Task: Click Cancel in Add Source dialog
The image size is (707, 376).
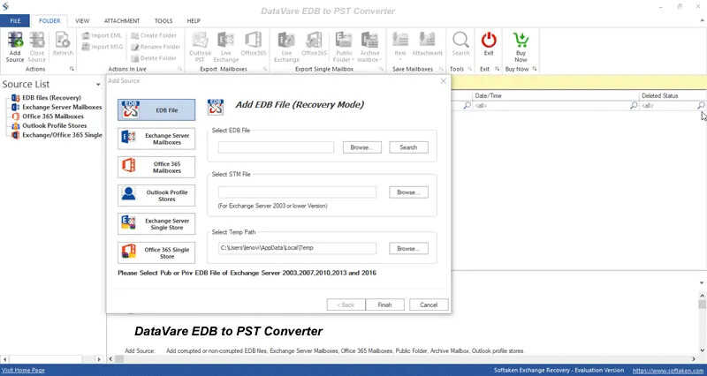Action: 429,305
